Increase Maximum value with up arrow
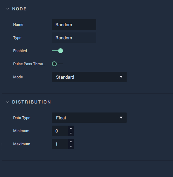The height and width of the screenshot is (177, 173). pyautogui.click(x=71, y=142)
